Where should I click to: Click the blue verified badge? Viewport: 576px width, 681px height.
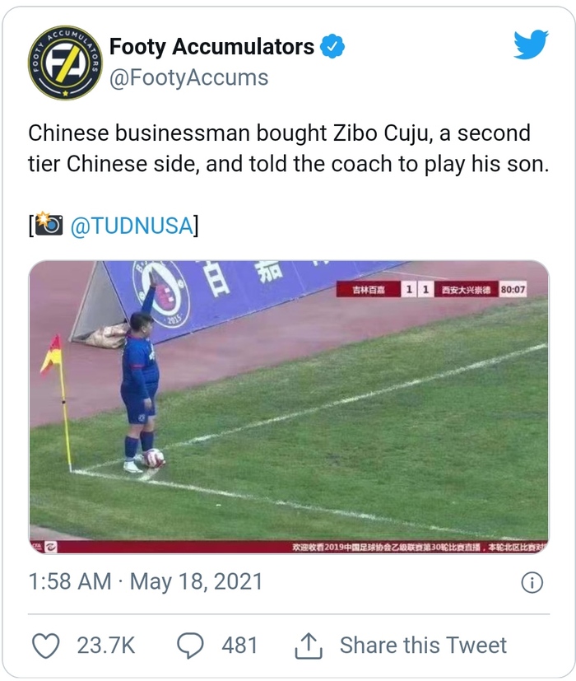332,47
